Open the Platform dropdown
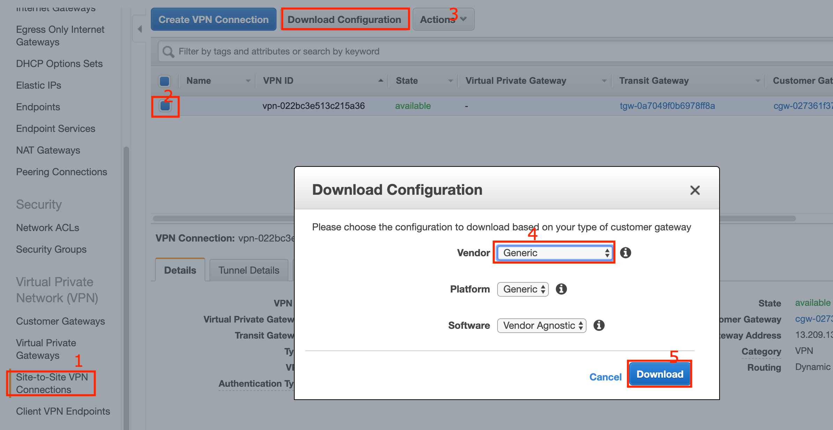The image size is (833, 430). (x=523, y=289)
